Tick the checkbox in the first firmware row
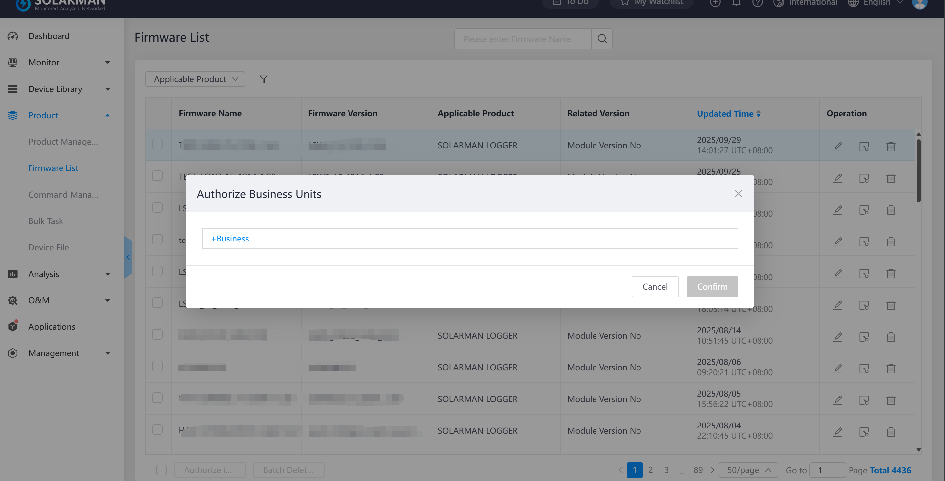Image resolution: width=945 pixels, height=481 pixels. click(x=157, y=144)
